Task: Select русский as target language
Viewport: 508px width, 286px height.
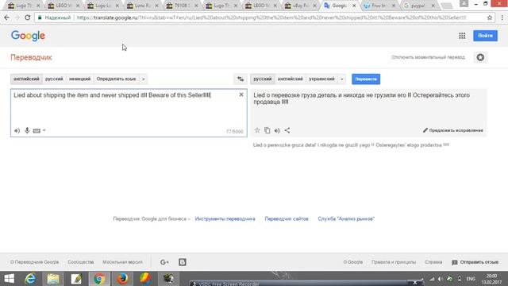Action: pyautogui.click(x=263, y=79)
